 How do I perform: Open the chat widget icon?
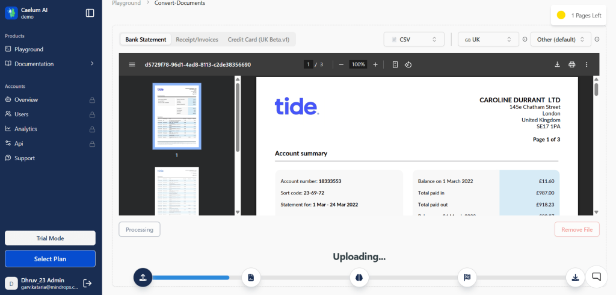[x=596, y=277]
